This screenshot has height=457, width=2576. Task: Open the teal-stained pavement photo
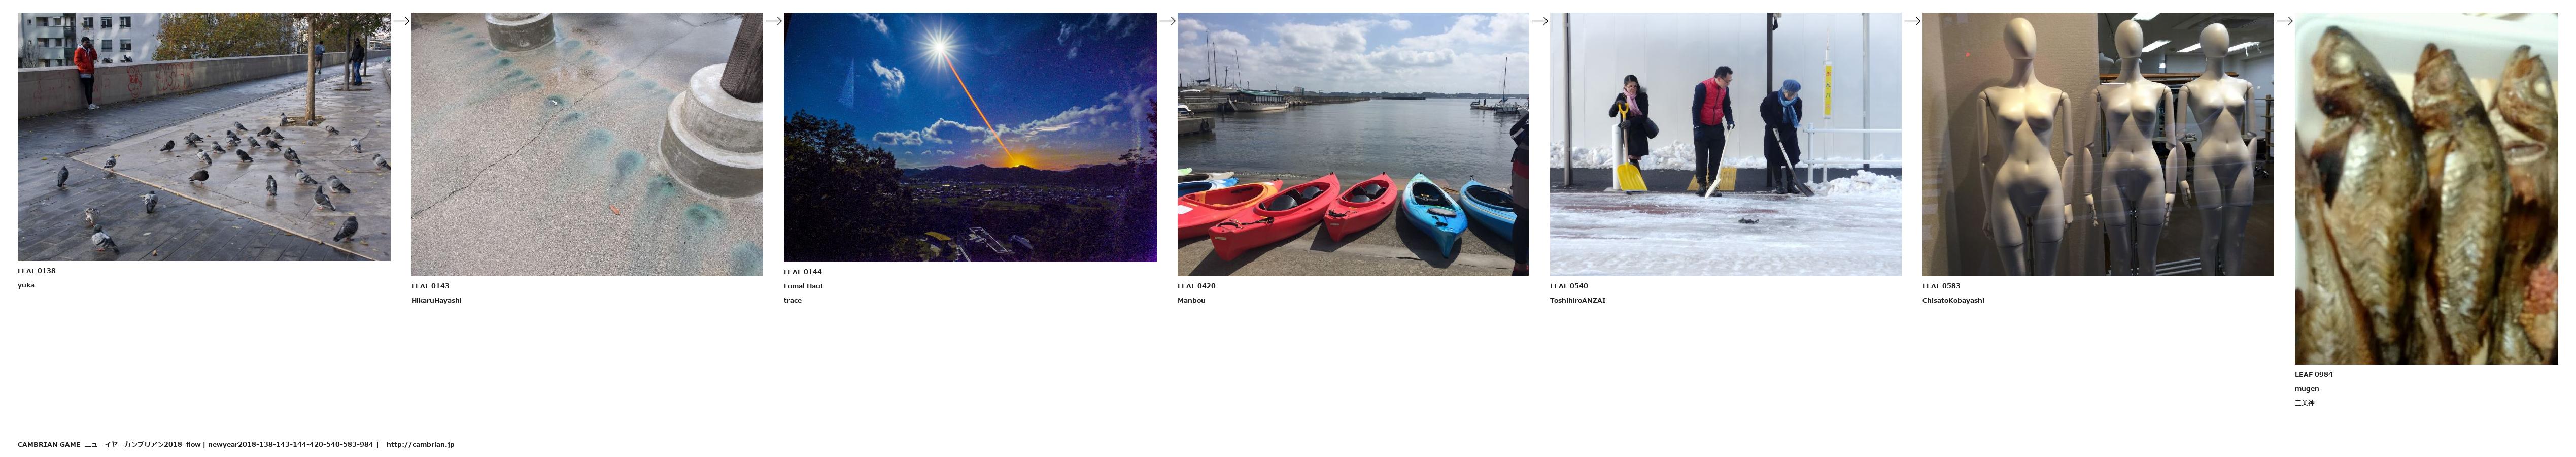click(587, 144)
